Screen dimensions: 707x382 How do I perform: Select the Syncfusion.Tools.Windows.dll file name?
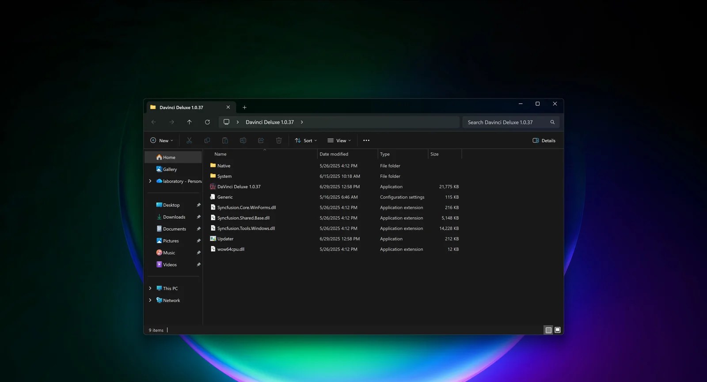(246, 228)
